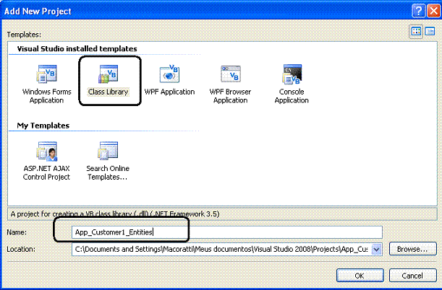Viewport: 442px width, 290px height.
Task: Choose the Console Application template icon
Action: [292, 74]
